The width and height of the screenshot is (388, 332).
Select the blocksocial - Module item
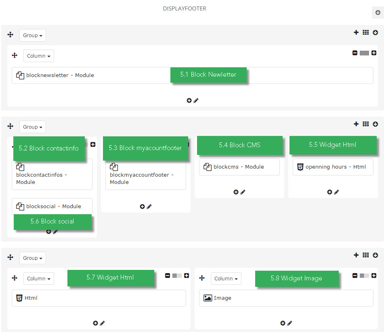coord(52,206)
